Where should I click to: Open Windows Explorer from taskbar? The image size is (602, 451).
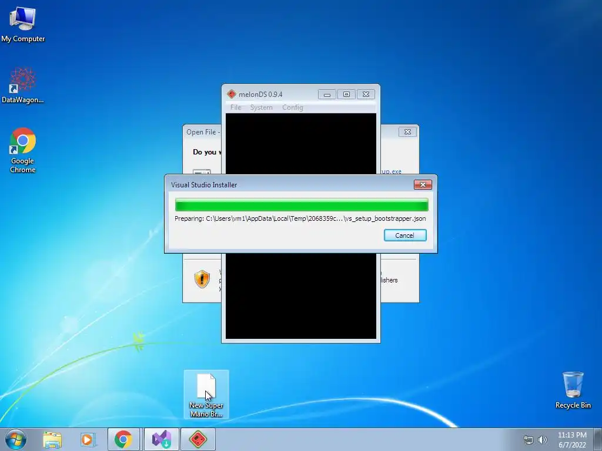[52, 439]
